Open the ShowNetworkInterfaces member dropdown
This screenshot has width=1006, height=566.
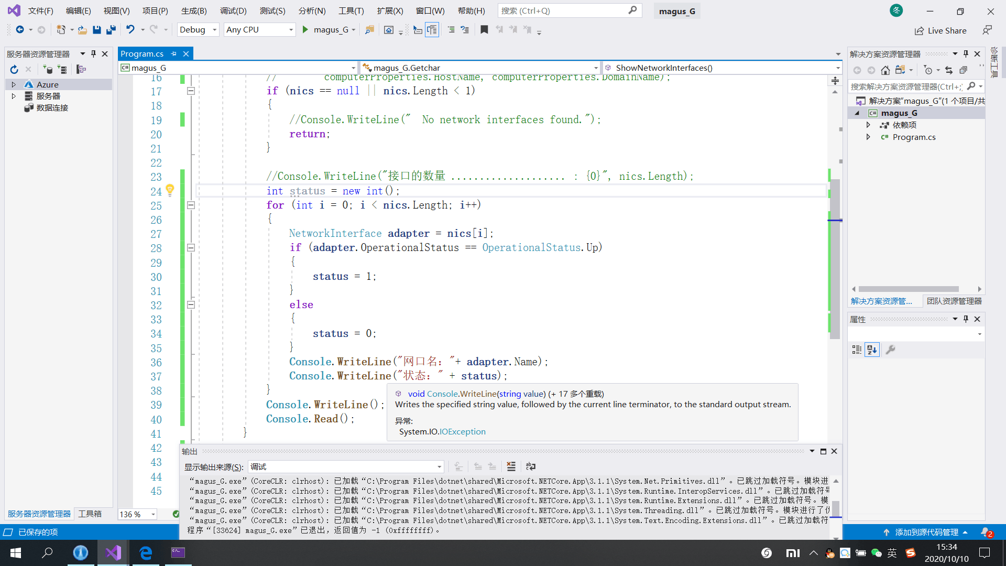pos(721,68)
